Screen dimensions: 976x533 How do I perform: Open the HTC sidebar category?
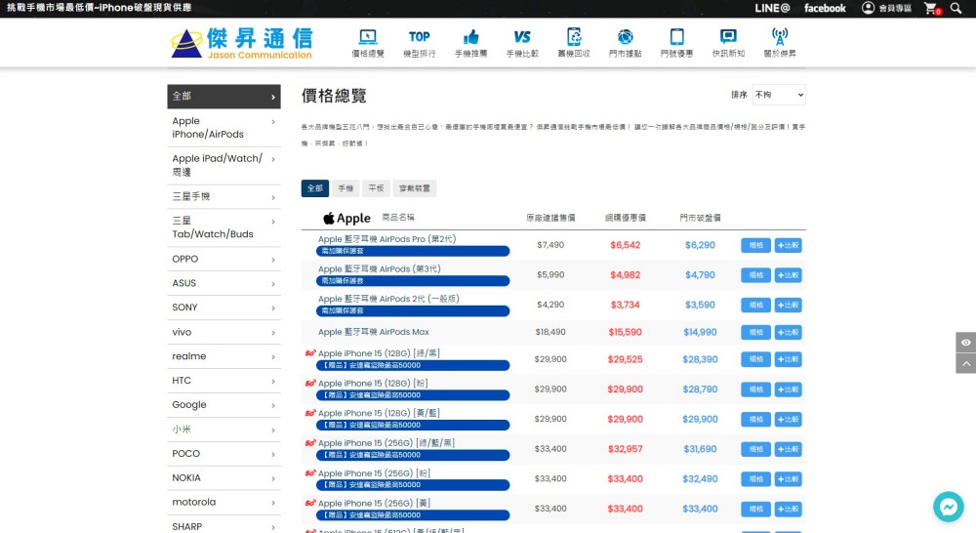[x=224, y=381]
